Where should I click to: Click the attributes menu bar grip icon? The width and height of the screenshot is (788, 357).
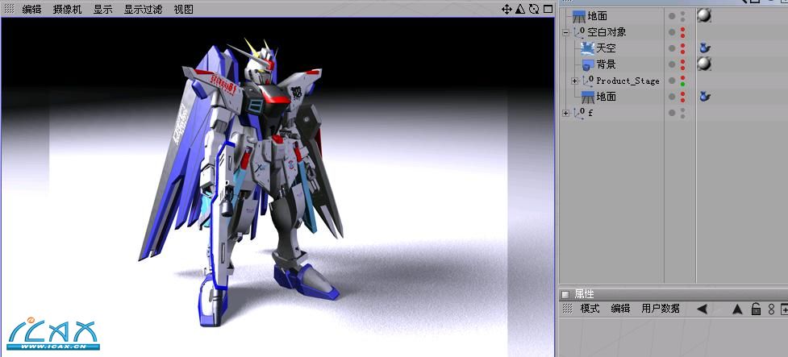(567, 309)
